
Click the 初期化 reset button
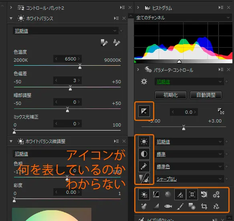171,95
